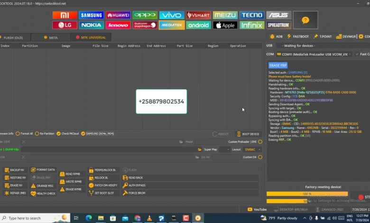Select the VSmart brand logo
The height and width of the screenshot is (223, 370).
[198, 15]
